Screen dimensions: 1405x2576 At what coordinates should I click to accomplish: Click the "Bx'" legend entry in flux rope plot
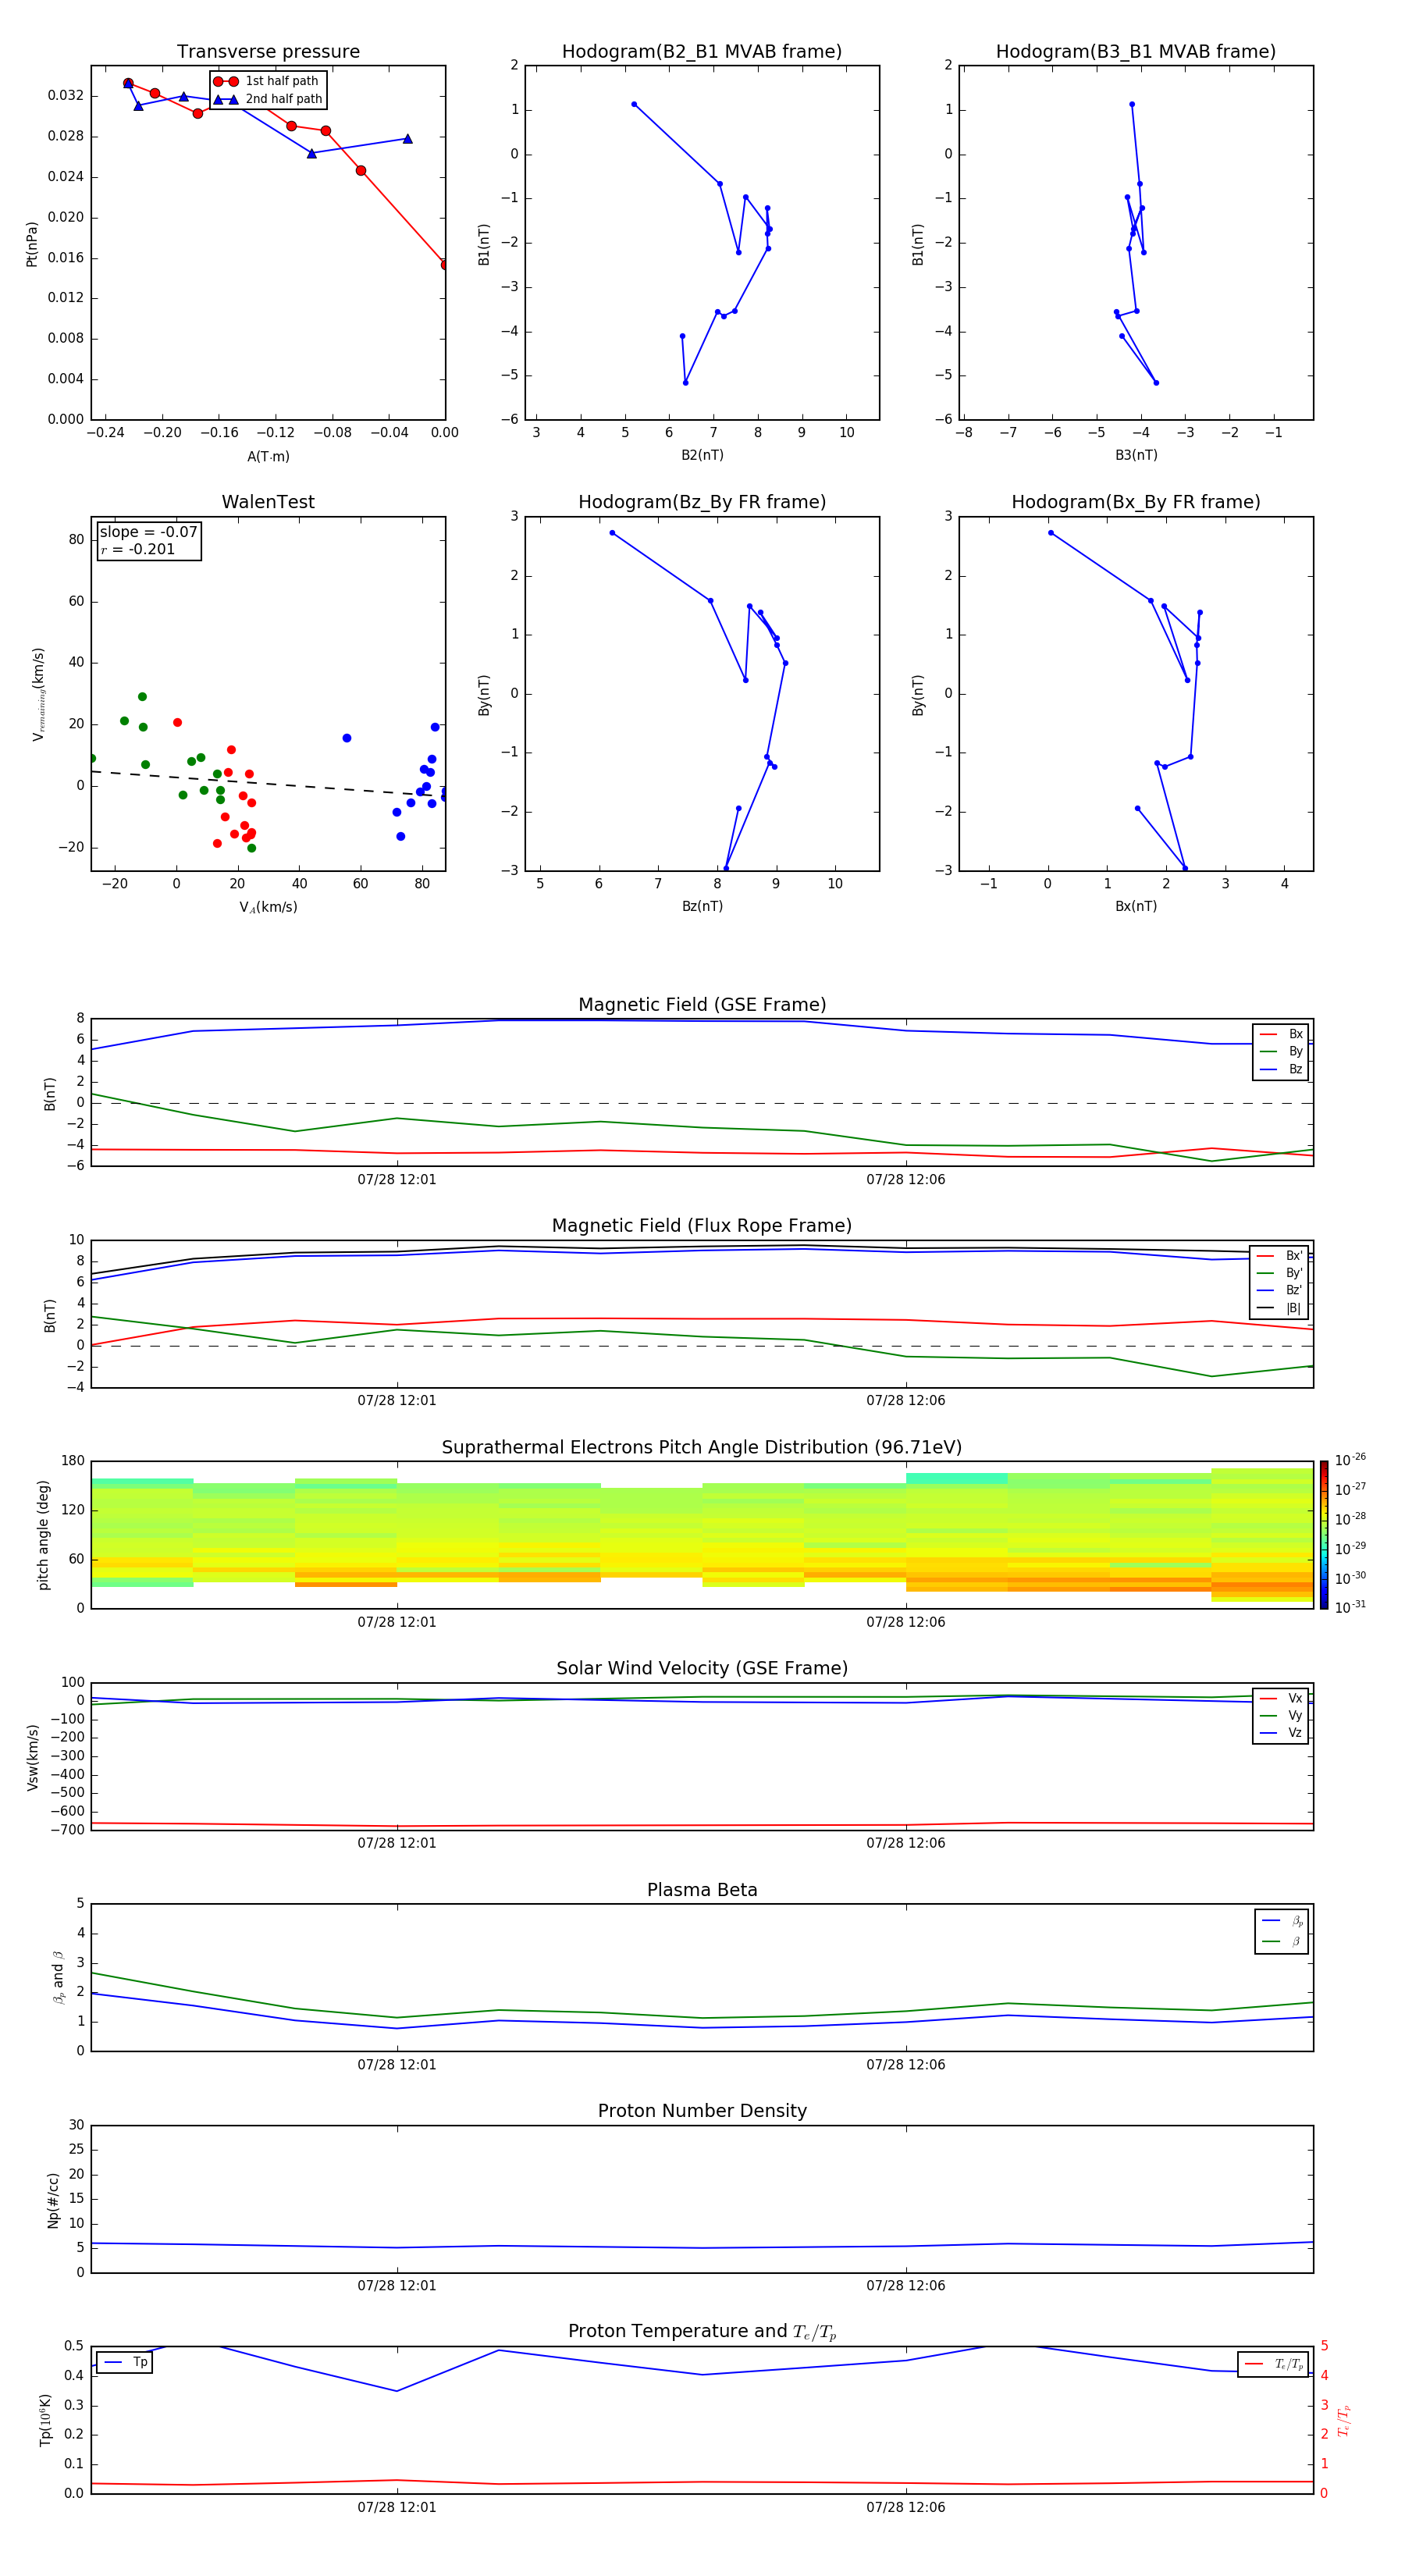coord(1280,1256)
